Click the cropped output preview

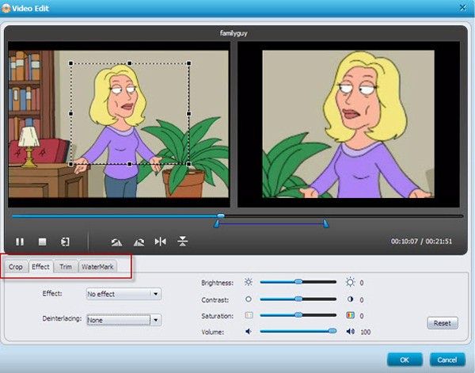(348, 124)
